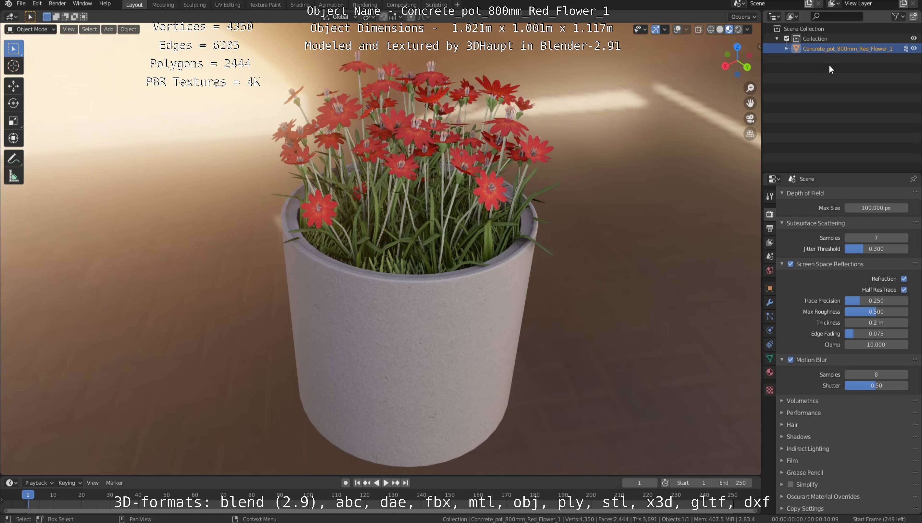The width and height of the screenshot is (922, 523).
Task: Switch to the Sculpting workspace tab
Action: pos(194,5)
